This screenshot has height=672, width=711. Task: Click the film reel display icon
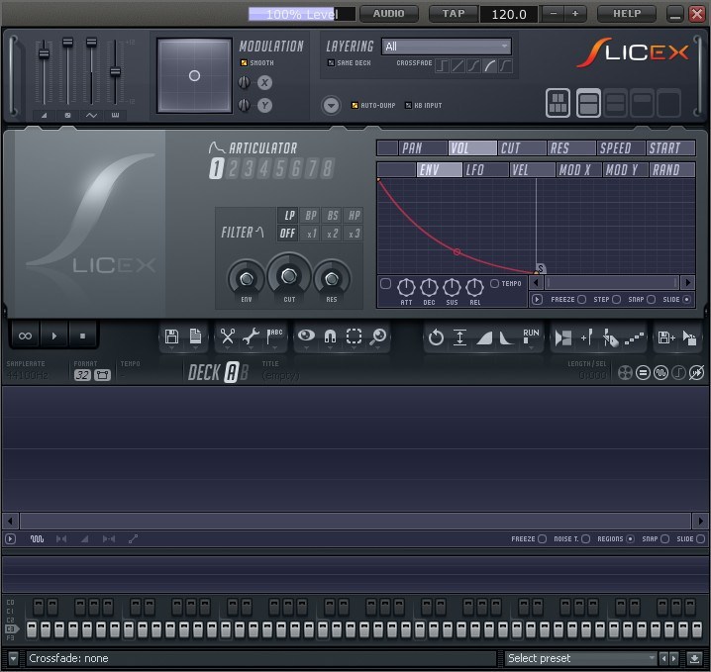(625, 373)
